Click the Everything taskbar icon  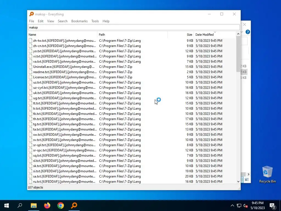(x=74, y=206)
